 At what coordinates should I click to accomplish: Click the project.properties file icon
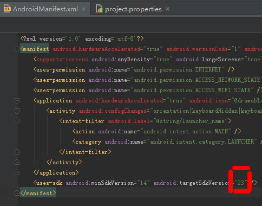tap(99, 9)
